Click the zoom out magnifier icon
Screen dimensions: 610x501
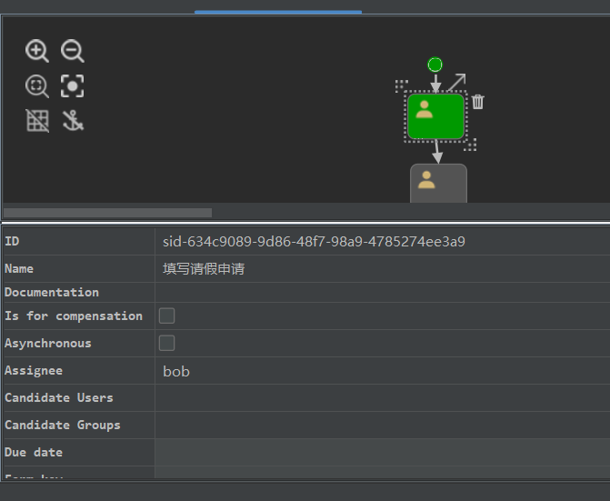click(73, 52)
